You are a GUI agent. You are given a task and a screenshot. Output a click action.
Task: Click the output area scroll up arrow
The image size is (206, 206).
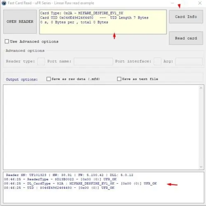point(201,88)
